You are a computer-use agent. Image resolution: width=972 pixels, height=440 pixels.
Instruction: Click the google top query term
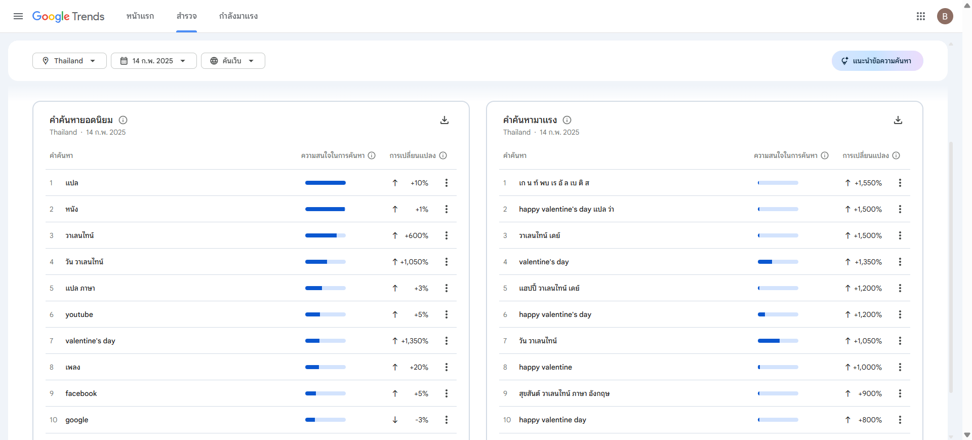[77, 420]
